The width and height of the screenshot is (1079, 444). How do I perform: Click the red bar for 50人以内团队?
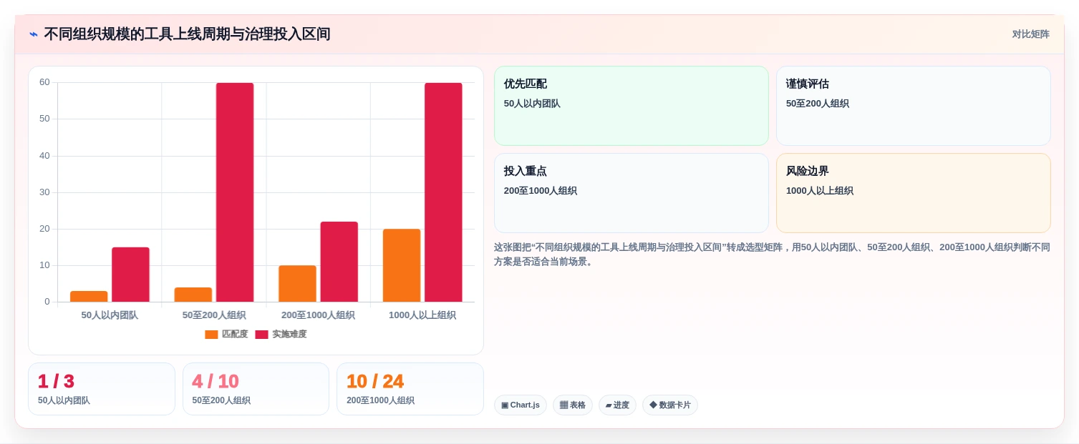(130, 275)
